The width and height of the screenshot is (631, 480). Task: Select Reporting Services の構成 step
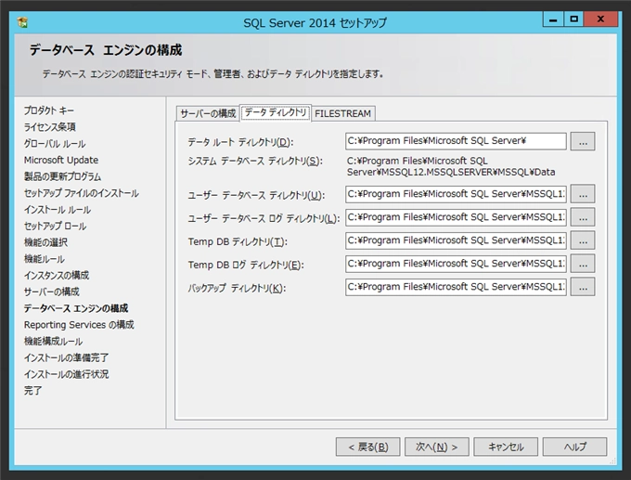(x=79, y=325)
